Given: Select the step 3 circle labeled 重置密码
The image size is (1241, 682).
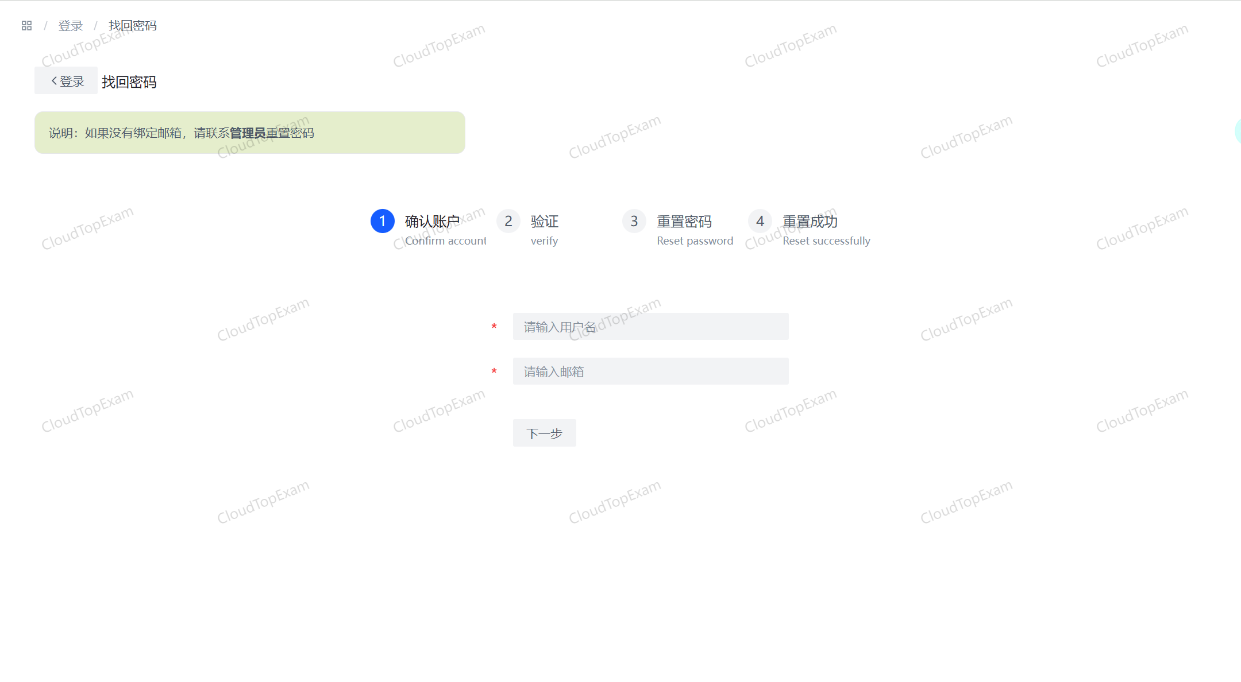Looking at the screenshot, I should (634, 221).
